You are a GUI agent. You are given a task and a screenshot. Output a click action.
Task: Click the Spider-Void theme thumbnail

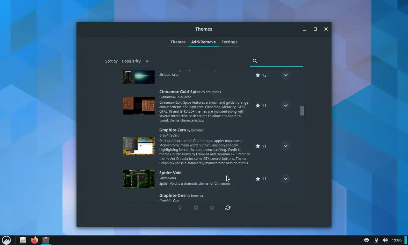(139, 179)
